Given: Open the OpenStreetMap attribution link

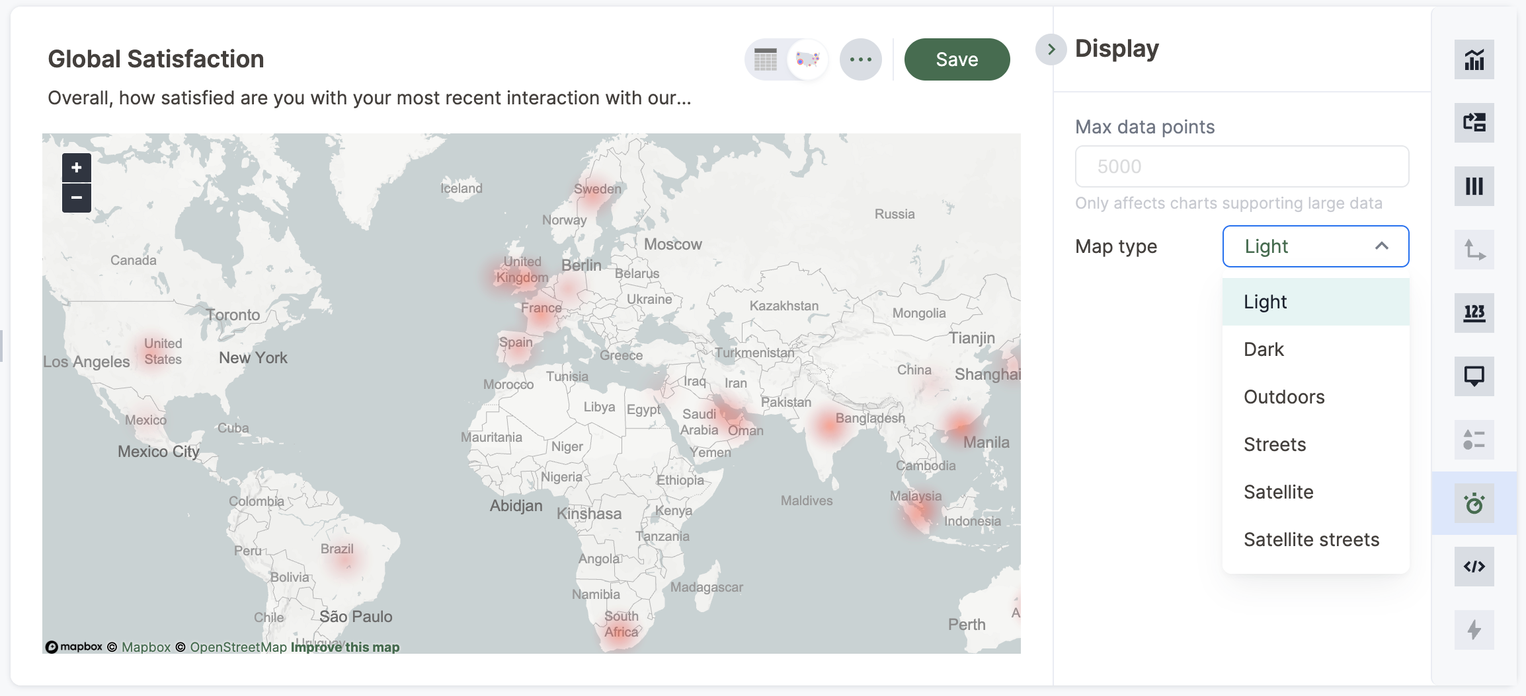Looking at the screenshot, I should 239,647.
